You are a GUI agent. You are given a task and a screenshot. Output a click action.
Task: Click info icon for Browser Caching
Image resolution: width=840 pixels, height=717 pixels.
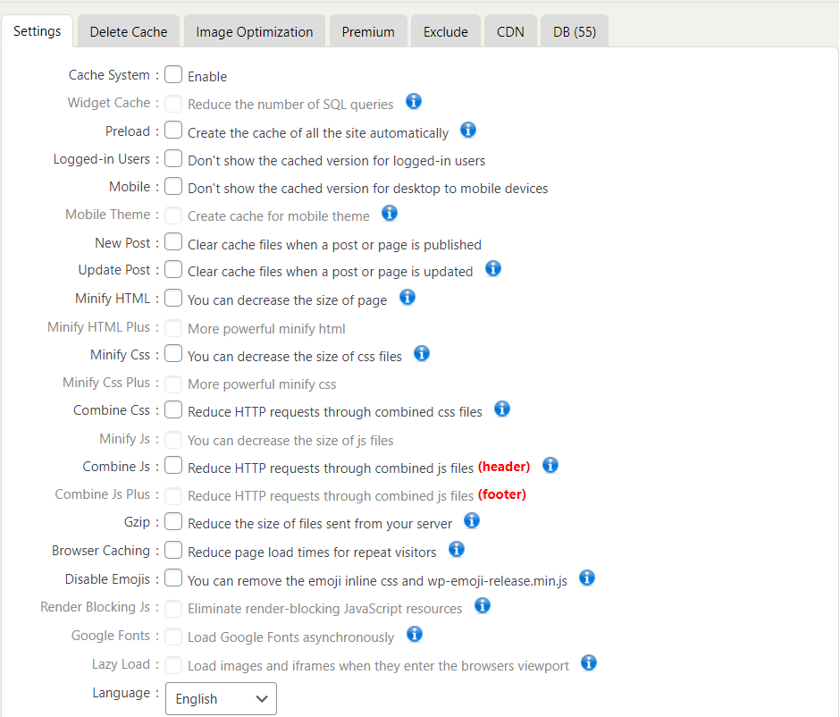pos(457,550)
